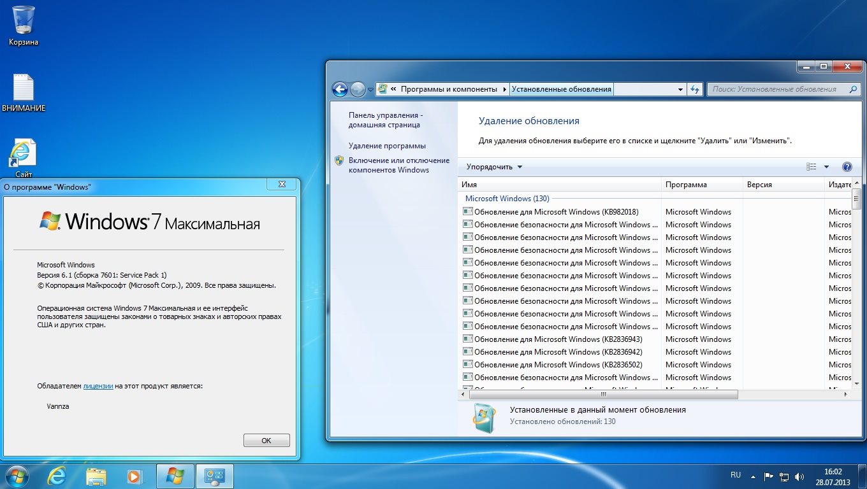Image resolution: width=867 pixels, height=489 pixels.
Task: Click the horizontal scrollbar left arrow
Action: tap(463, 395)
